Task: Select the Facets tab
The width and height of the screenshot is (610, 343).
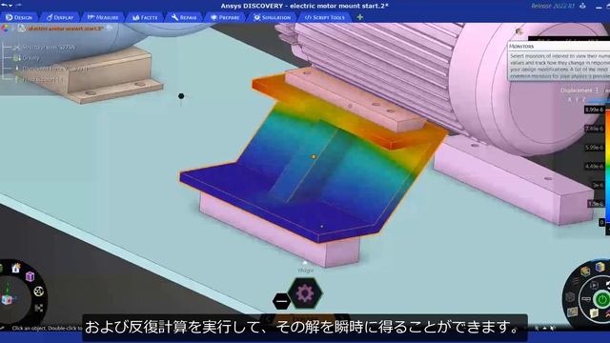Action: [x=145, y=17]
